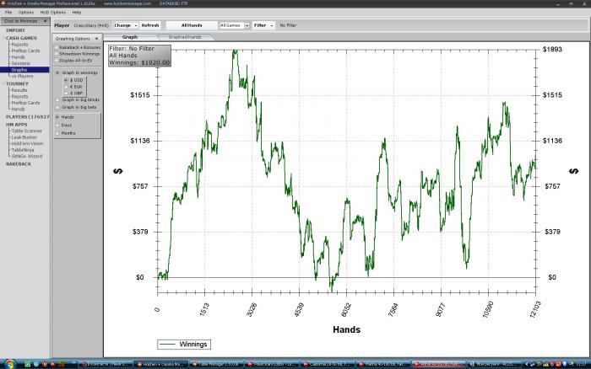The height and width of the screenshot is (369, 591).
Task: Click the Click to Minimize bar
Action: (24, 21)
